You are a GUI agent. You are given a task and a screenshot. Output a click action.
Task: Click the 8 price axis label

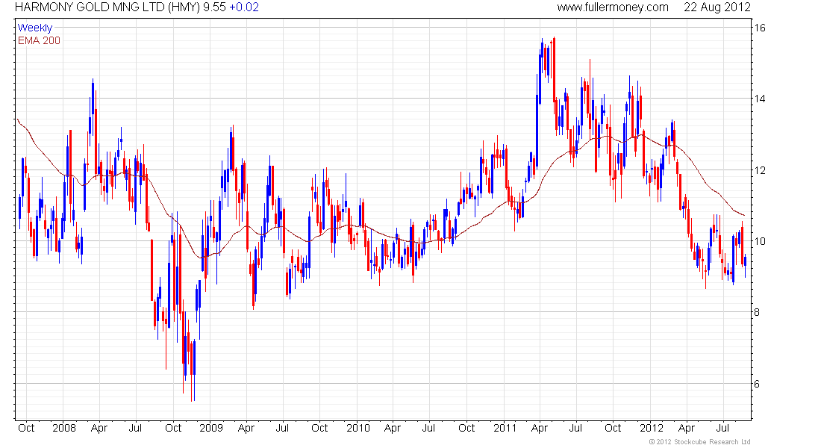coord(757,312)
